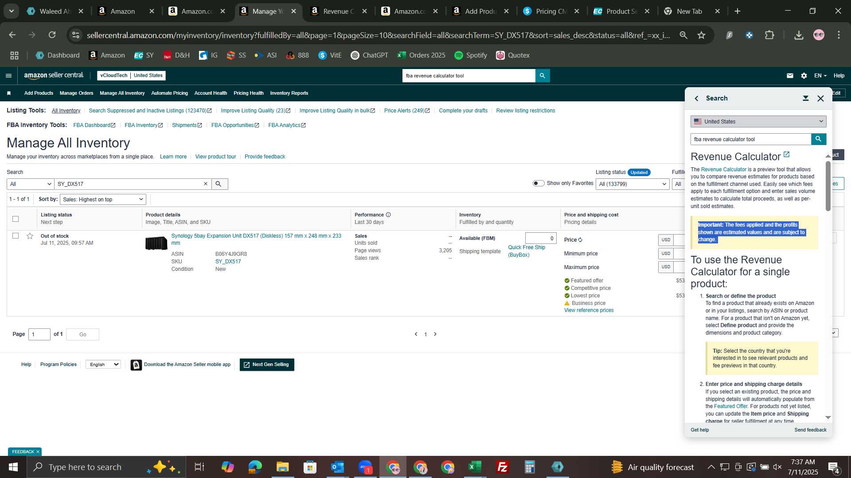Open Manage All Inventory menu item

pos(122,93)
